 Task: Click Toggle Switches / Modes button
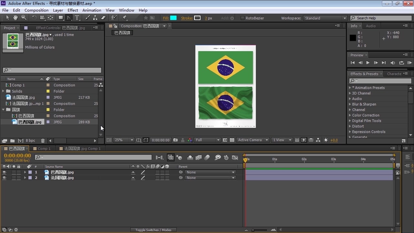153,230
